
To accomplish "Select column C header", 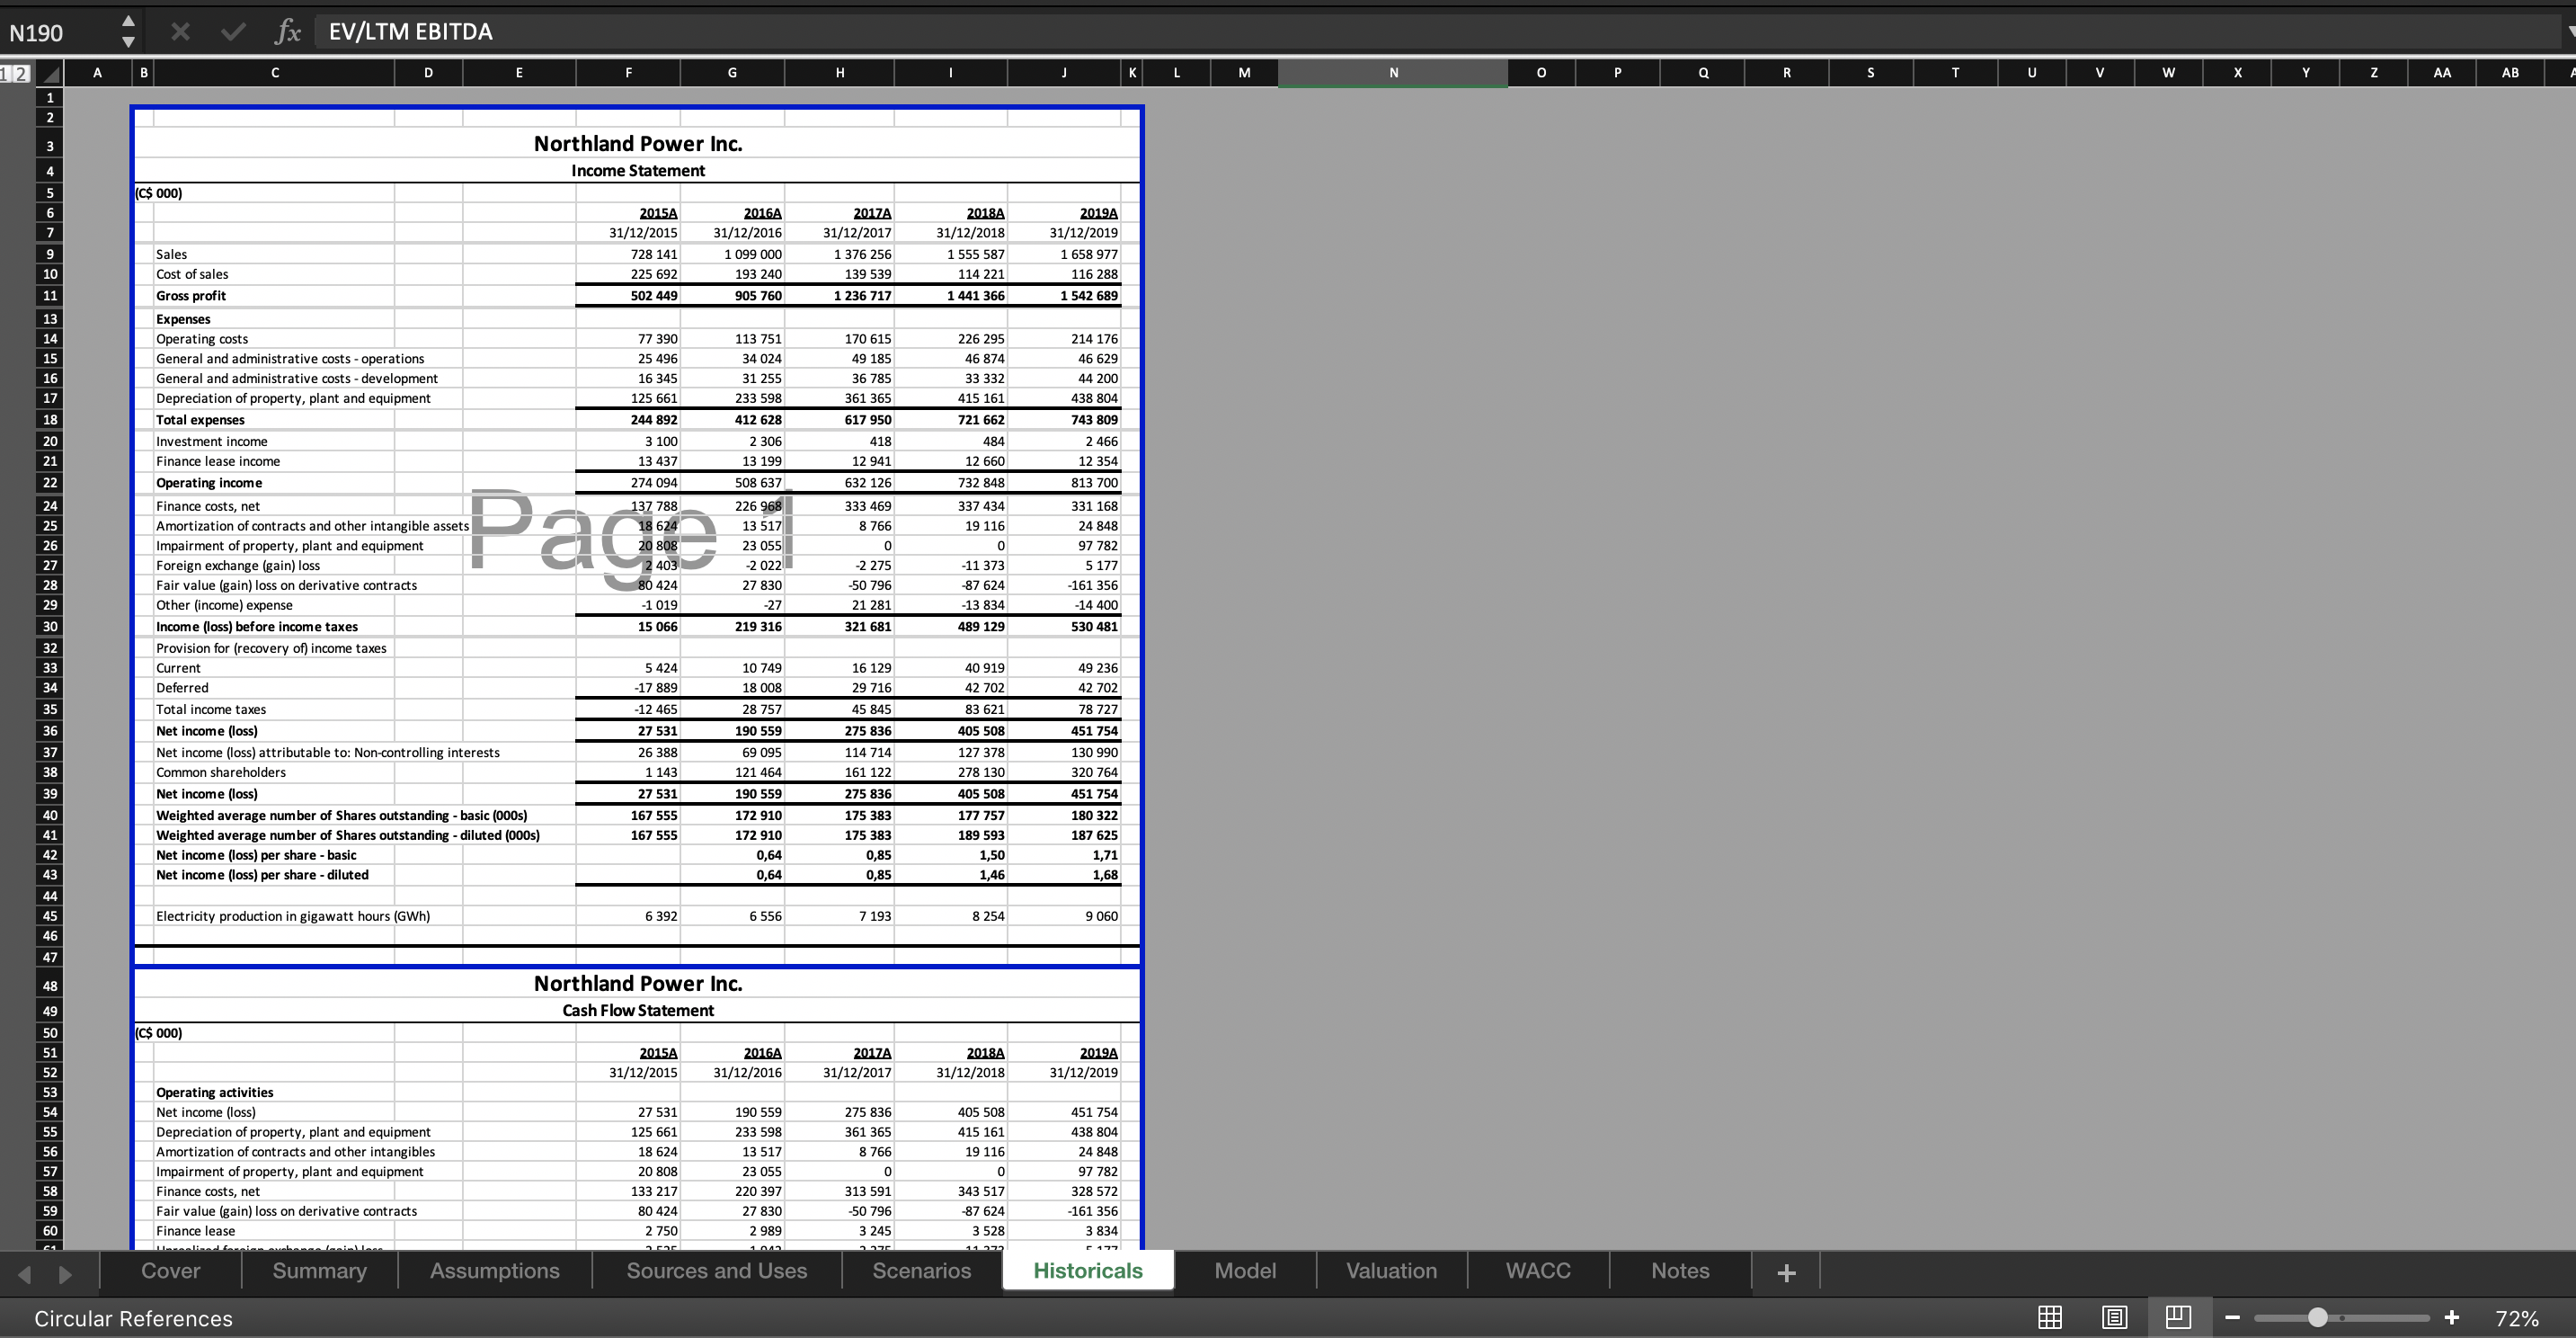I will point(275,73).
